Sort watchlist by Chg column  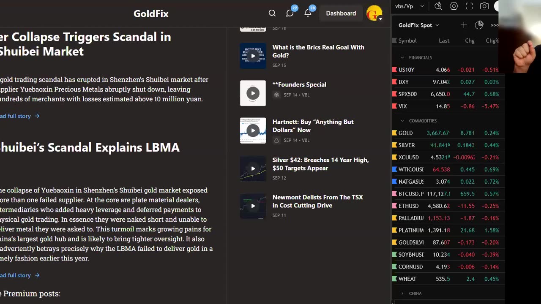(470, 41)
